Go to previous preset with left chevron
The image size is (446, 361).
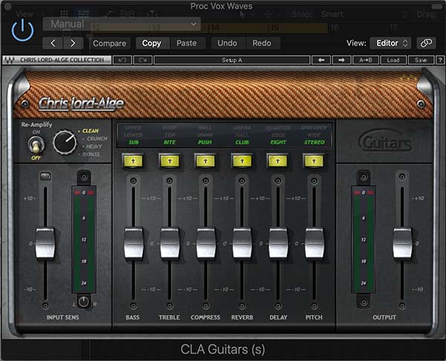53,43
